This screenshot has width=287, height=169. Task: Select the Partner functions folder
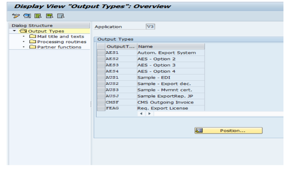pyautogui.click(x=59, y=47)
